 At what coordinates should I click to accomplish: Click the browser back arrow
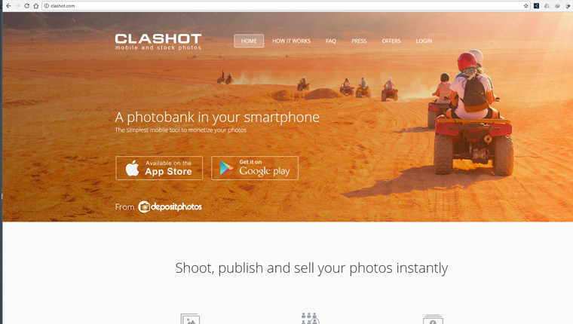point(8,6)
